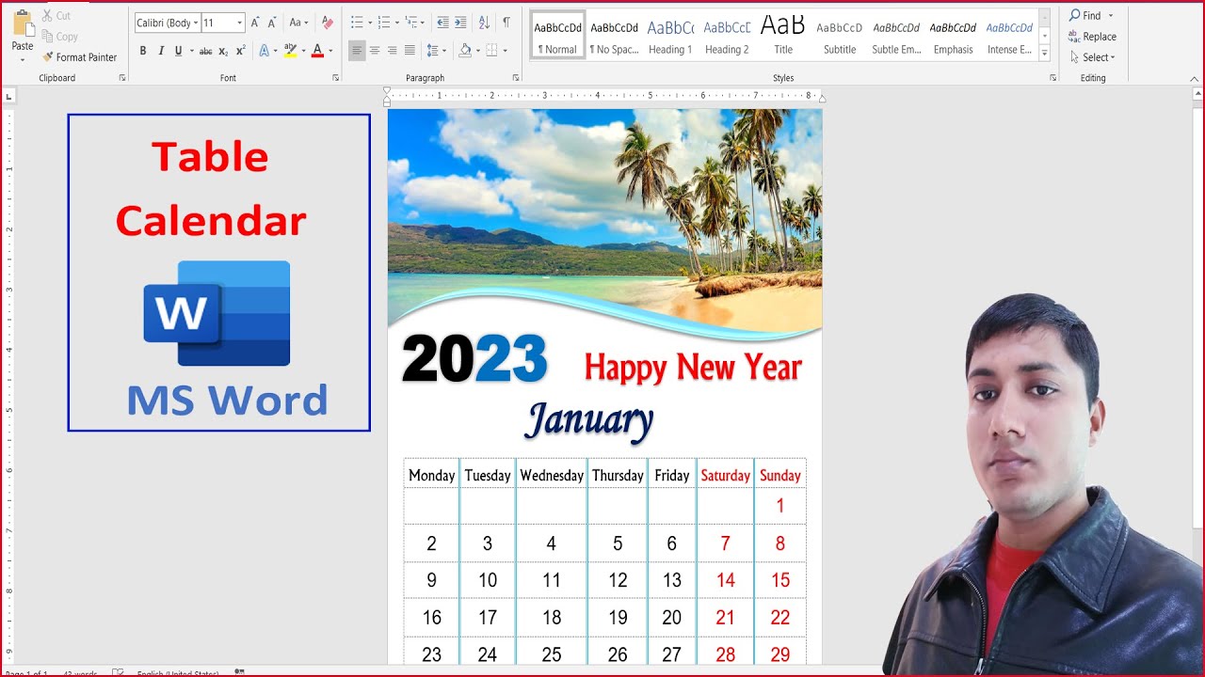Apply superscript formatting
This screenshot has height=677, width=1205.
pos(241,51)
